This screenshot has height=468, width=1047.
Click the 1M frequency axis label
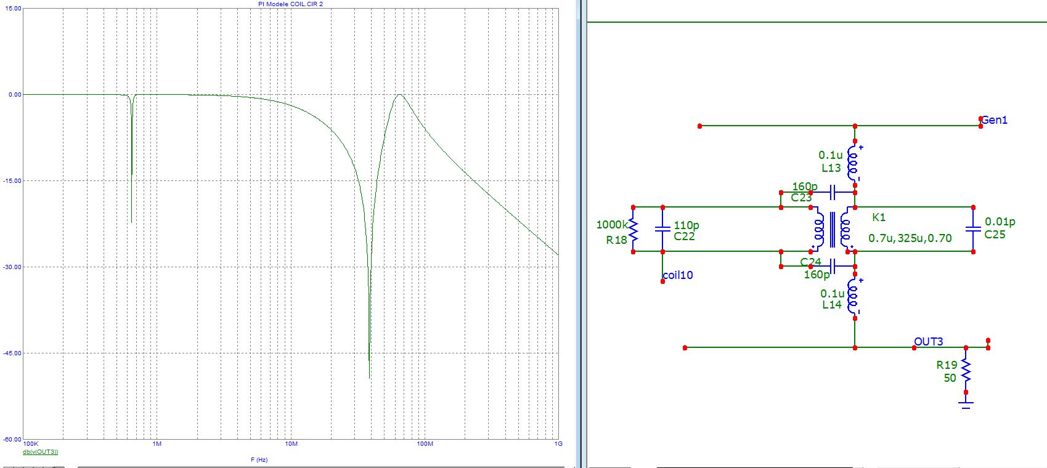pyautogui.click(x=157, y=444)
